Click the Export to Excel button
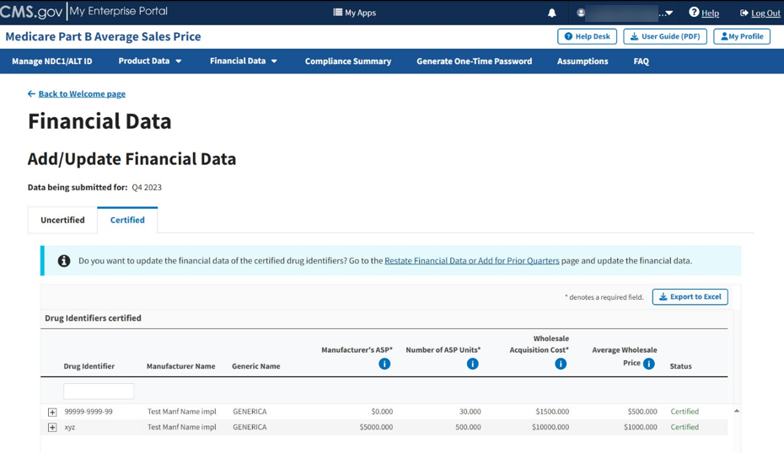The height and width of the screenshot is (453, 784). click(x=690, y=296)
